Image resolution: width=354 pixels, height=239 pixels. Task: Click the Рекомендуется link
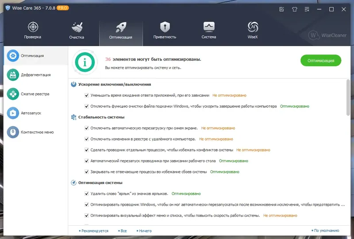94,231
